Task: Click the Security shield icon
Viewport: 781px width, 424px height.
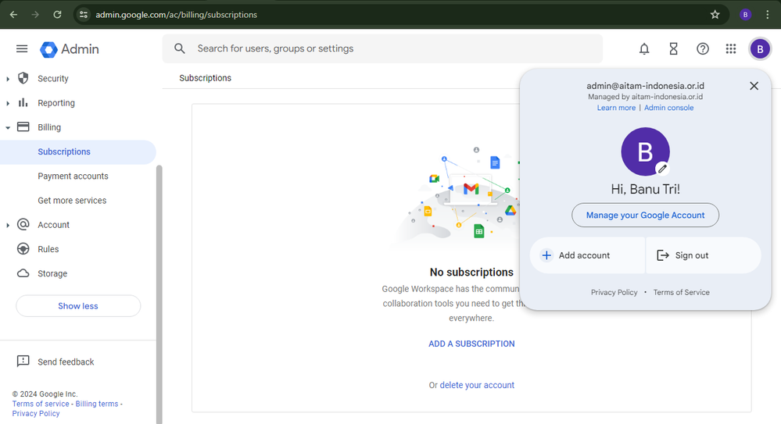Action: [23, 78]
